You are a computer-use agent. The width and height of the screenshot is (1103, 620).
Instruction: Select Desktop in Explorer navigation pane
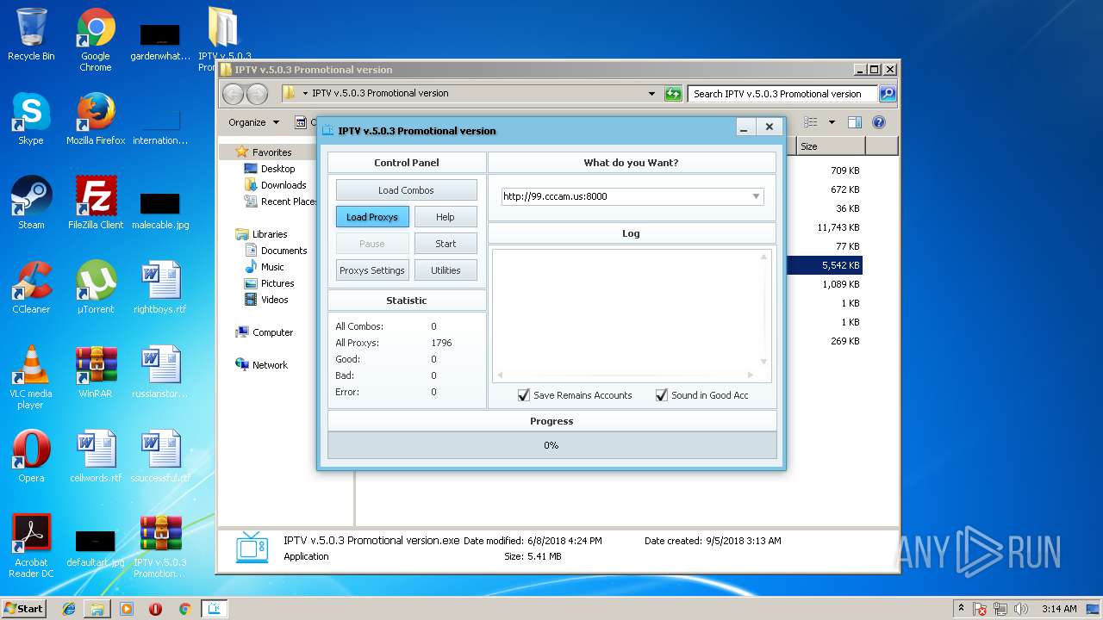(x=277, y=169)
